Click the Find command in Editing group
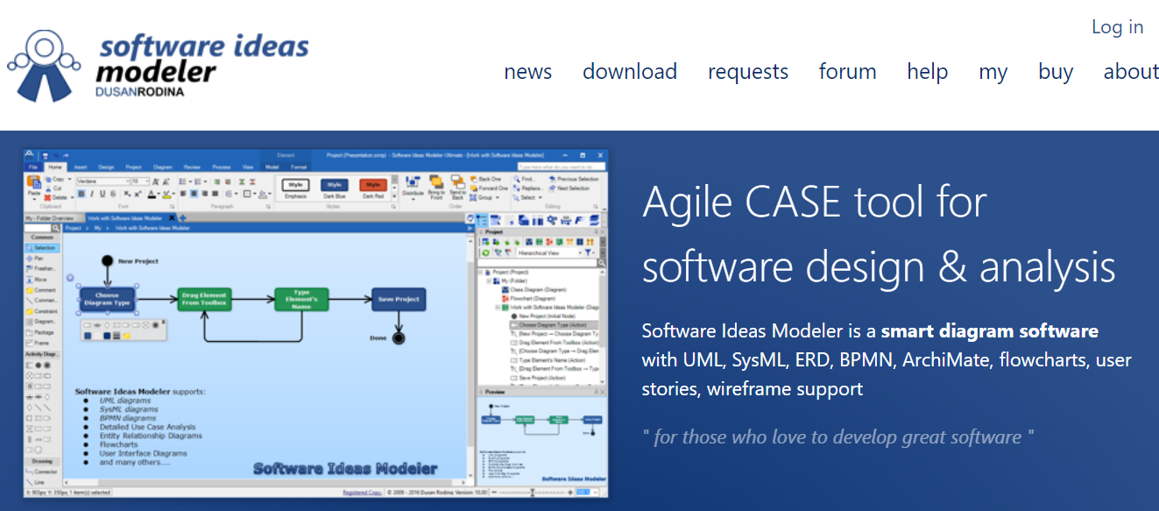The image size is (1159, 511). pyautogui.click(x=524, y=179)
